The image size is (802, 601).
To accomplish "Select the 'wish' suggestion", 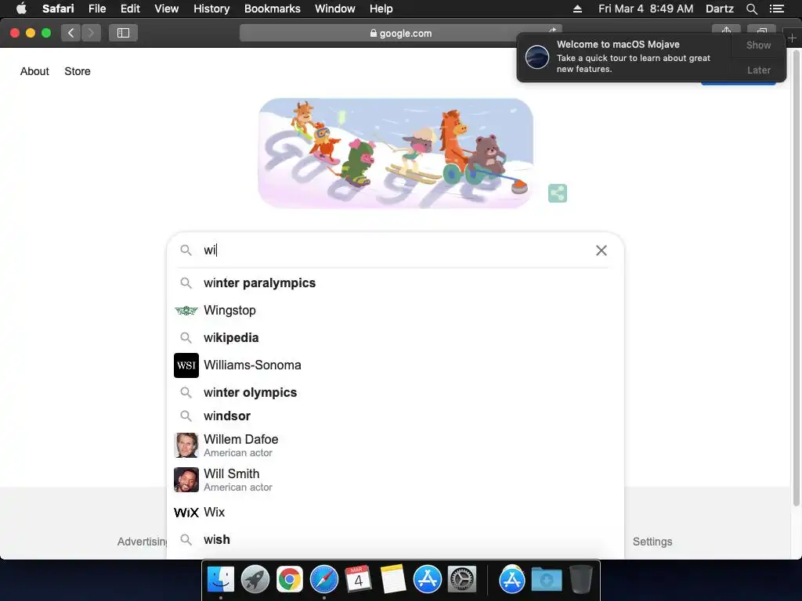I will 396,540.
